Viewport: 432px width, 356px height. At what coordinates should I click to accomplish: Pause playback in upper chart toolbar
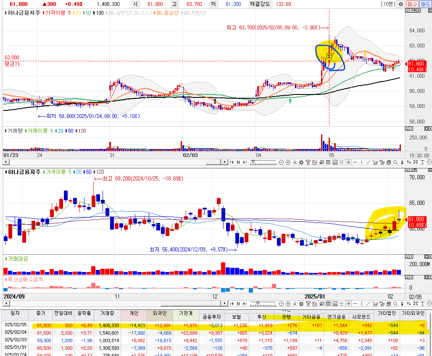tap(238, 162)
